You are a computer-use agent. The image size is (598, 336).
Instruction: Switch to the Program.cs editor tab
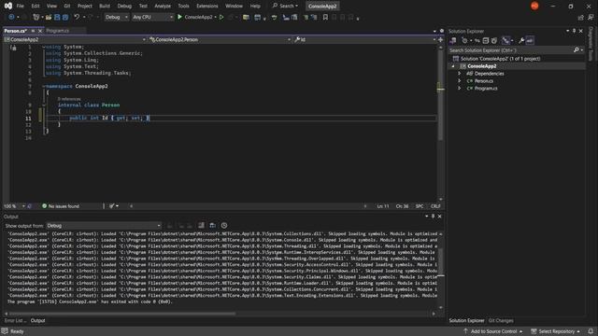pyautogui.click(x=58, y=31)
